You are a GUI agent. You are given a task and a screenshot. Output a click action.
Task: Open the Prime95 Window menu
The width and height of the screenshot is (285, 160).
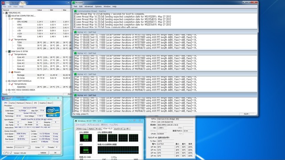(x=107, y=7)
